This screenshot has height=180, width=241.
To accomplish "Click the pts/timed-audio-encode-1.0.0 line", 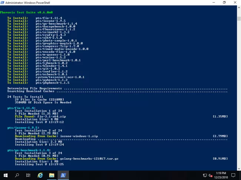I will [48, 49].
